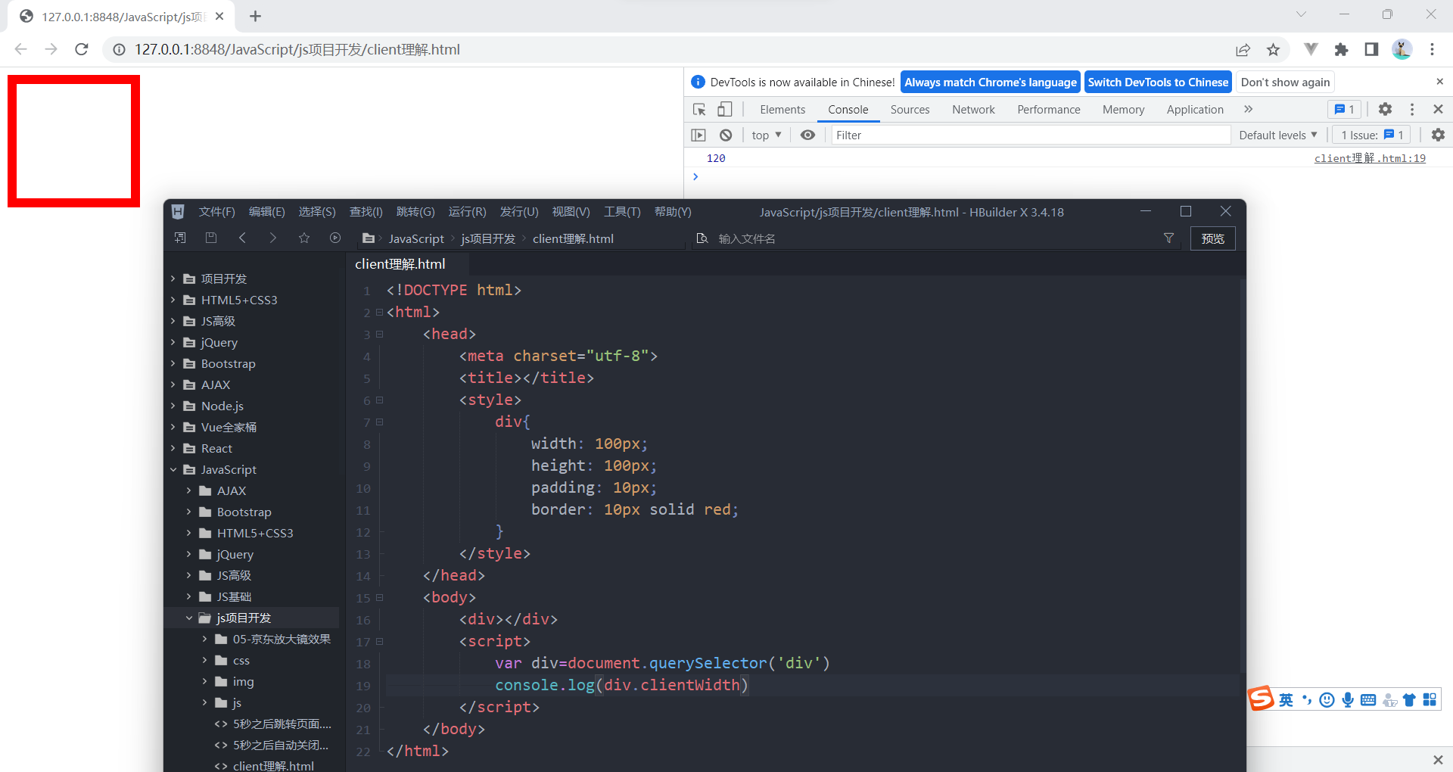Open the top execution context dropdown
1453x772 pixels.
767,135
